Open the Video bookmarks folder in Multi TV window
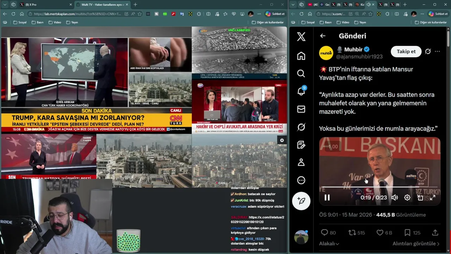Screen dimensions: 451x254 (x=55, y=22)
